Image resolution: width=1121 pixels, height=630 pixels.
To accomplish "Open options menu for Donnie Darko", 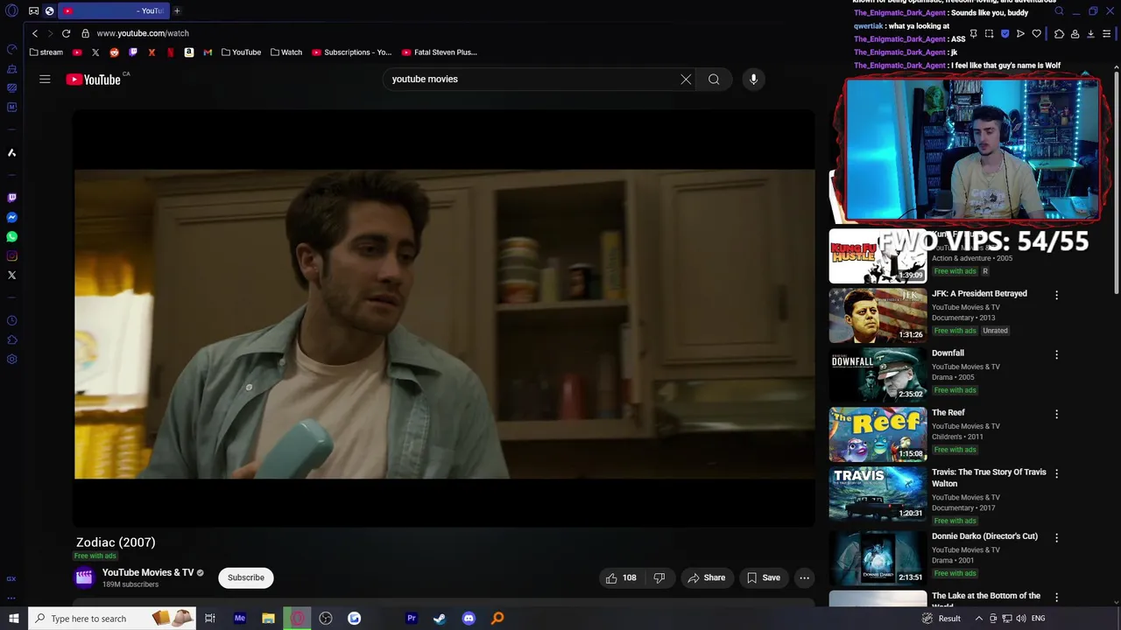I will [x=1056, y=538].
